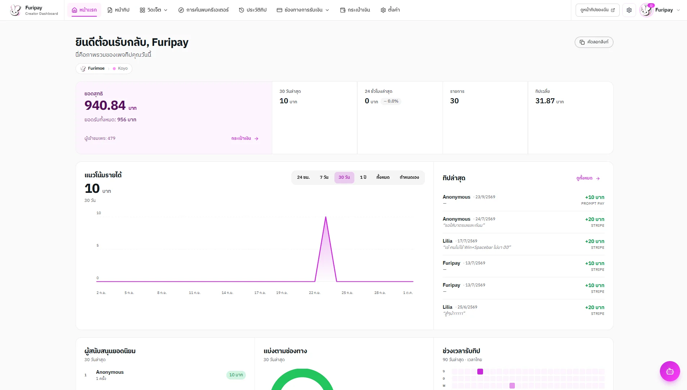Image resolution: width=687 pixels, height=390 pixels.
Task: Click the widget grid icon
Action: 142,10
